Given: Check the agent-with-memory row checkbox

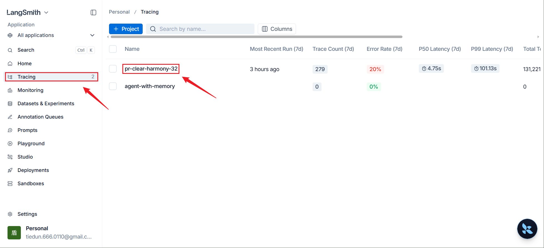Looking at the screenshot, I should coord(113,86).
